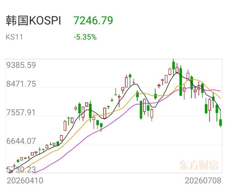
Task: Tap the highest green candlestick at the peak
Action: pyautogui.click(x=173, y=65)
